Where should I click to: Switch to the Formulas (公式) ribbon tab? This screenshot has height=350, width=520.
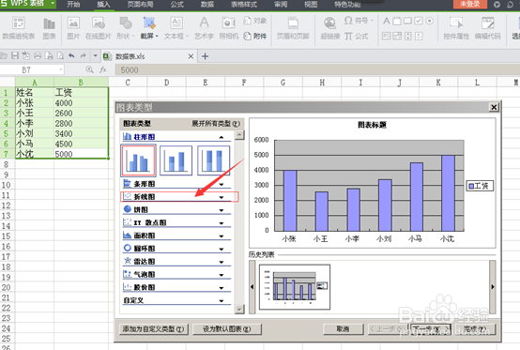click(177, 5)
